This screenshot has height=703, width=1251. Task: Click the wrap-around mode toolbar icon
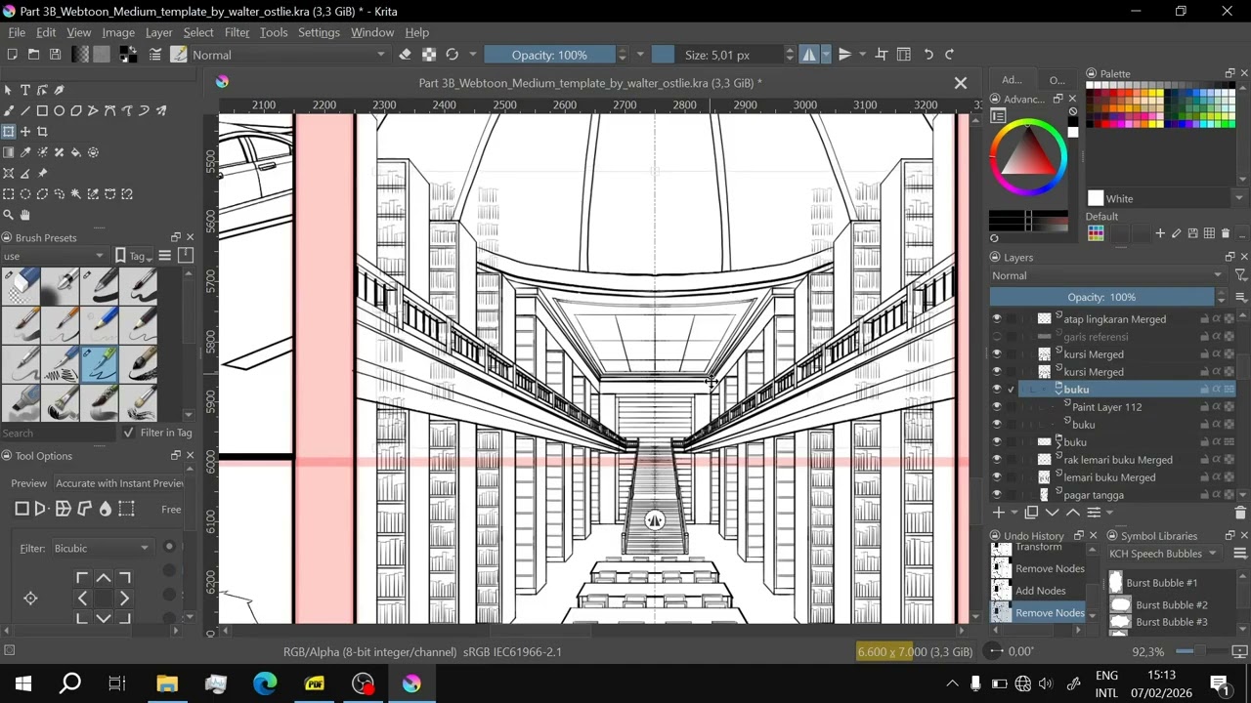coord(882,55)
